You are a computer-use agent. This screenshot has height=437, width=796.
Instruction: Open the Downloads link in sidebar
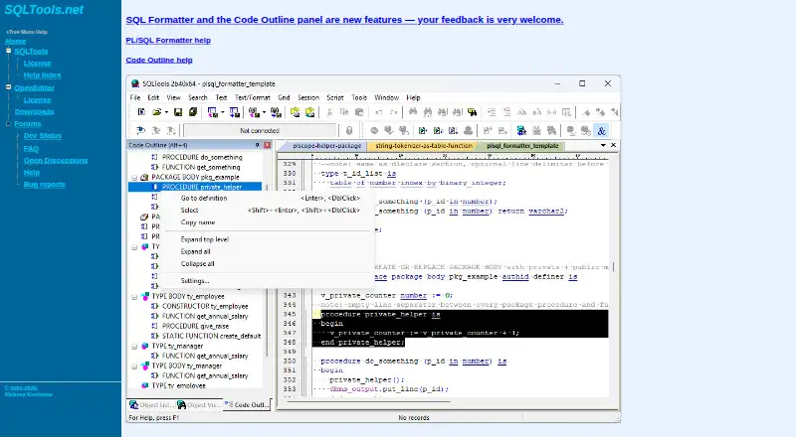34,111
